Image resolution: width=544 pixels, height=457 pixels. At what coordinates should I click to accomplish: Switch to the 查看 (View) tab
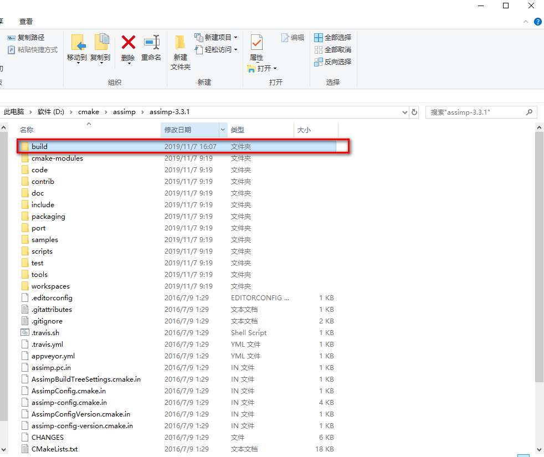[25, 21]
